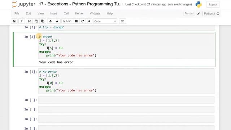The width and height of the screenshot is (231, 130).
Task: Click the In [4]: prompt label
Action: coord(30,37)
